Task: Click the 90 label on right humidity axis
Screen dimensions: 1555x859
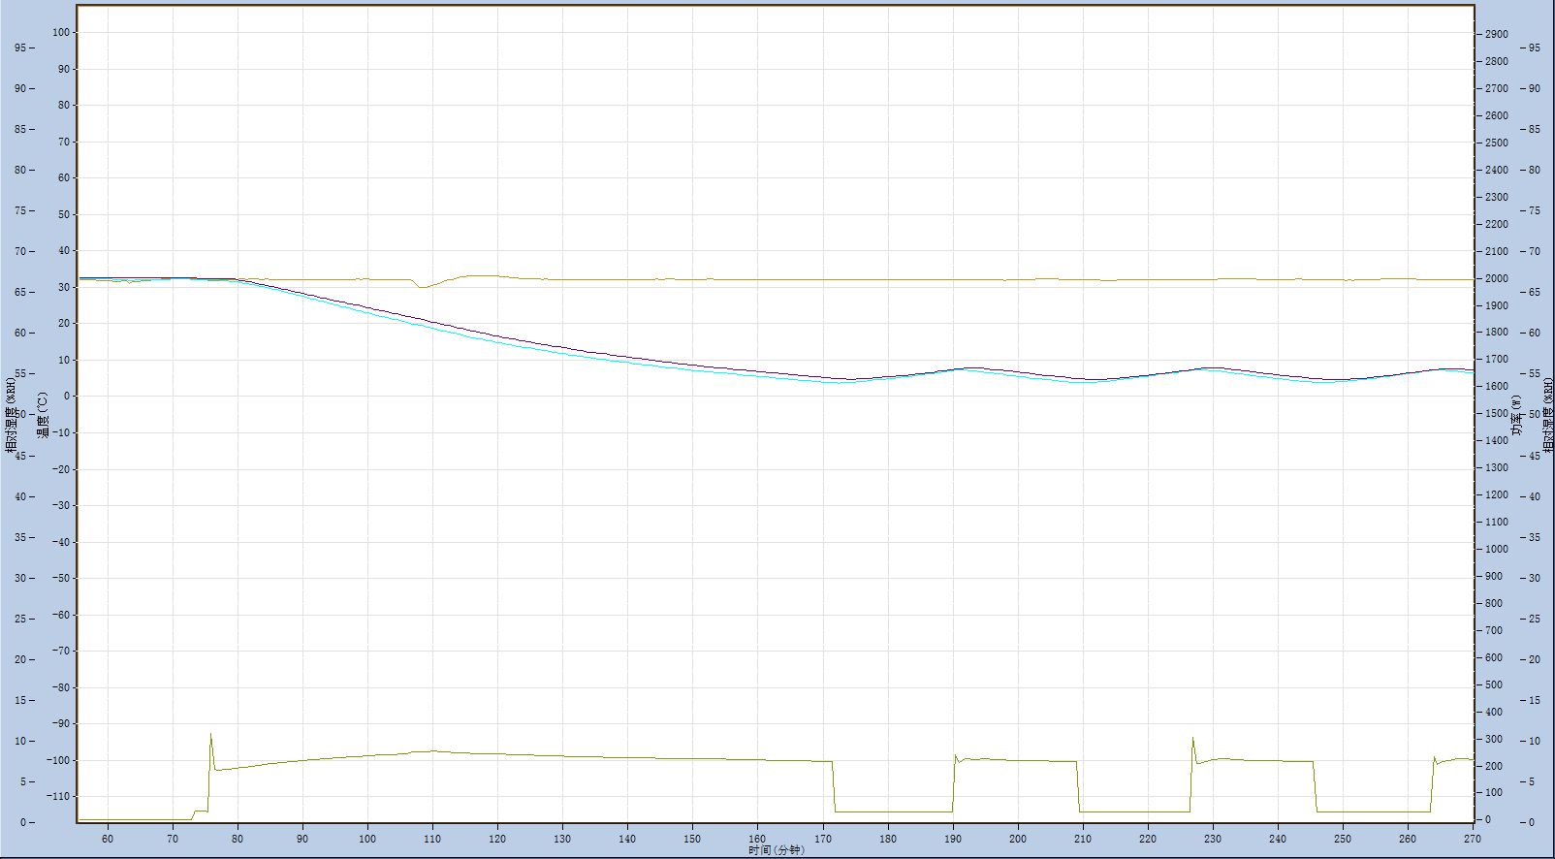Action: tap(1535, 88)
